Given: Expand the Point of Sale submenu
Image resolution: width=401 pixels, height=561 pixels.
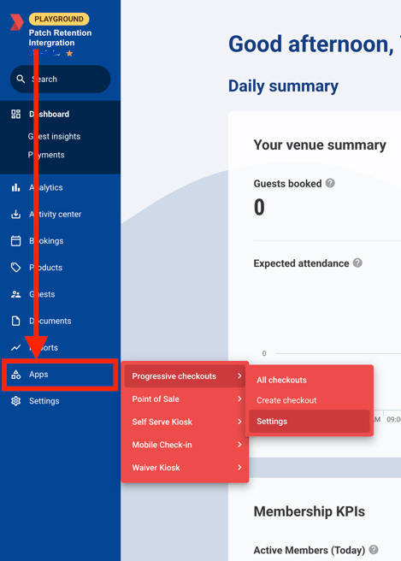Looking at the screenshot, I should (185, 399).
